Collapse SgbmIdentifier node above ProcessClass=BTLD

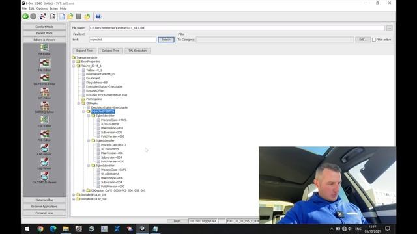coord(89,140)
